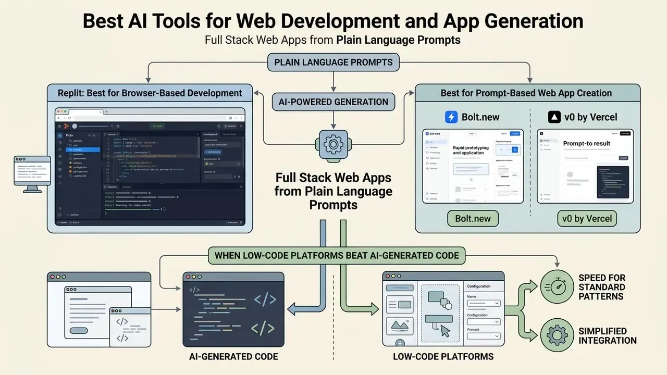Viewport: 667px width, 375px height.
Task: Click the mouse cursor icon in low-code canvas
Action: [445, 330]
